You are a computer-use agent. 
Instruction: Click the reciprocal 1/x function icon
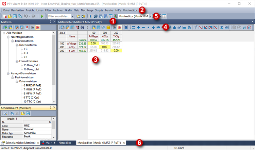189,27
